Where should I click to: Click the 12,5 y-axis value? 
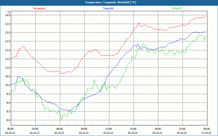pos(8,41)
